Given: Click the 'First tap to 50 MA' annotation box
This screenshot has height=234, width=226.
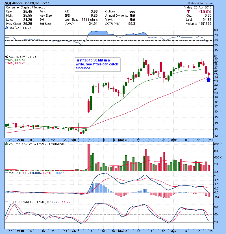Looking at the screenshot, I should click(97, 65).
